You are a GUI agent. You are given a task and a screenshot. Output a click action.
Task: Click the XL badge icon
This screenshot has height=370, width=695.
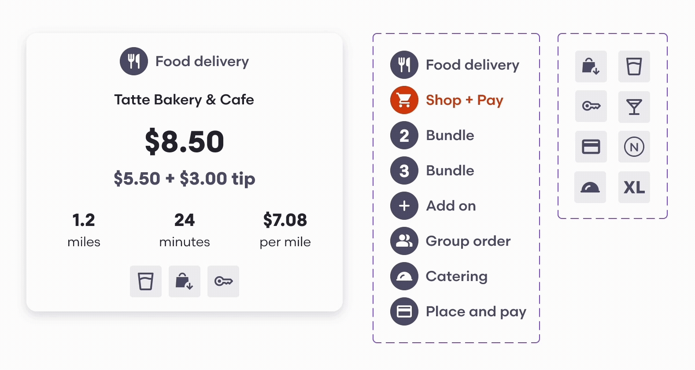tap(634, 187)
